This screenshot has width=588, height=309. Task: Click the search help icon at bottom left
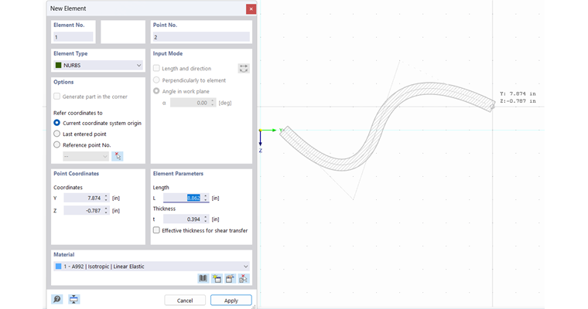tap(57, 299)
